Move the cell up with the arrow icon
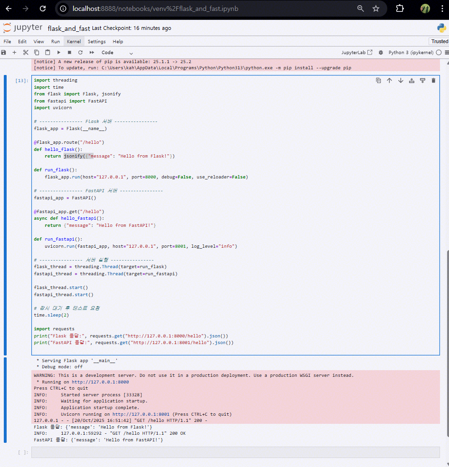This screenshot has height=467, width=449. [x=389, y=80]
